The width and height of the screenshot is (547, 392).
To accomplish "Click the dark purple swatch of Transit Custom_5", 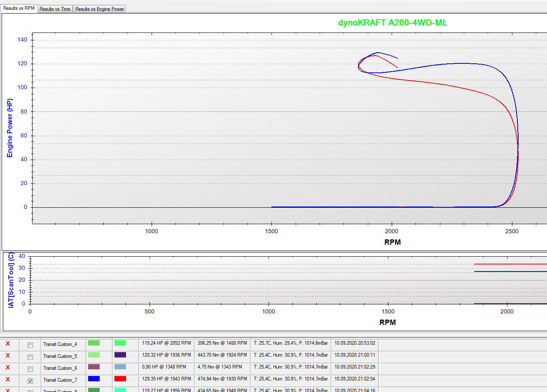I will [120, 355].
